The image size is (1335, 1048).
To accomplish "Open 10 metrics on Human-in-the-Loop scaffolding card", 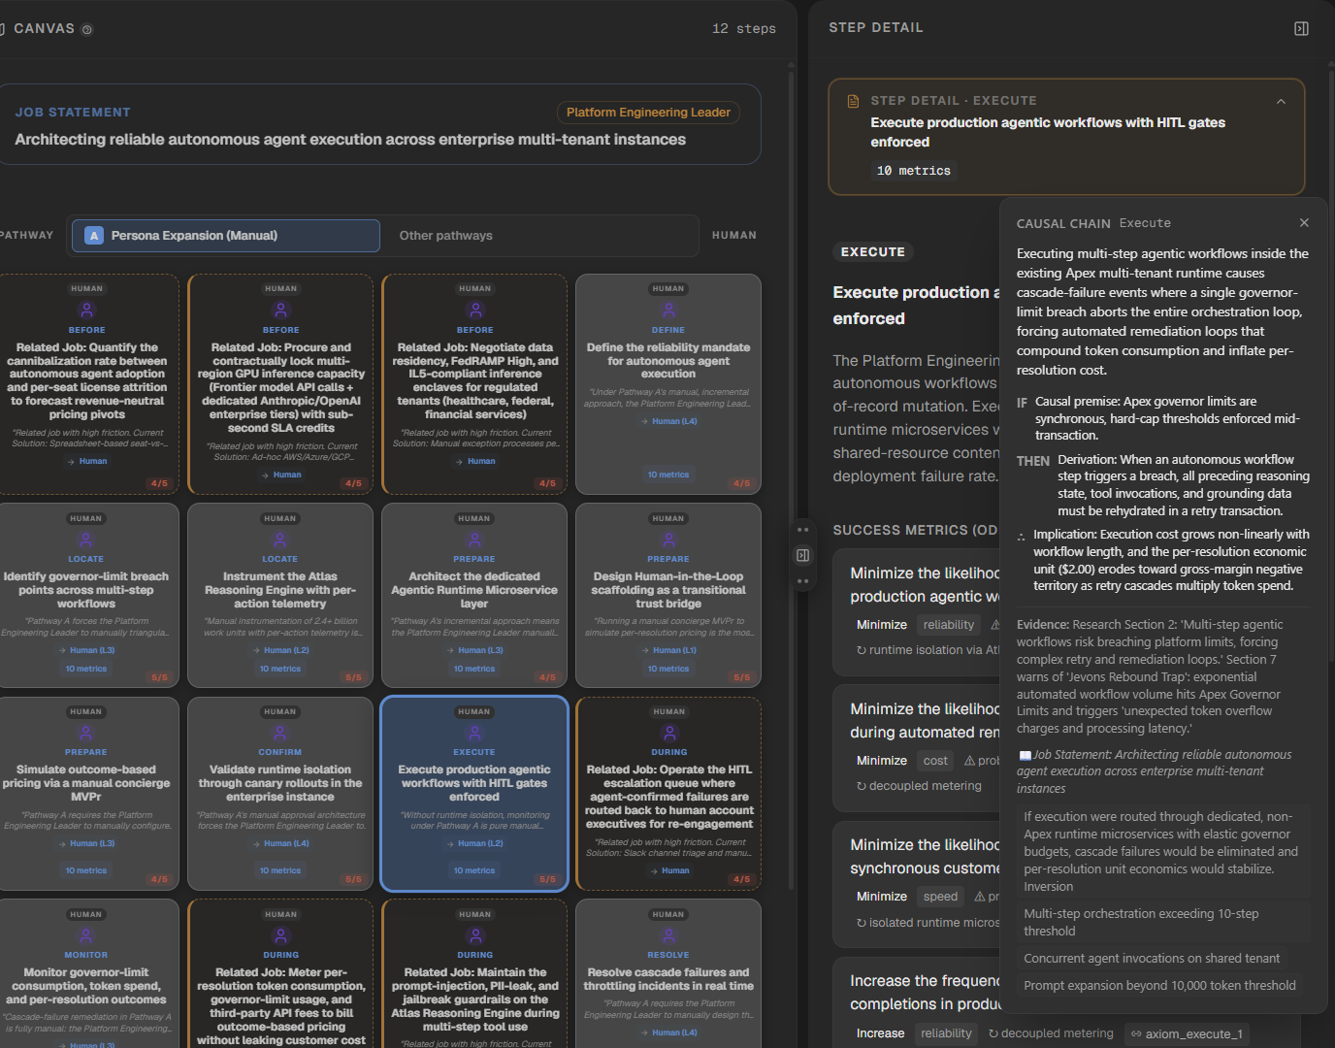I will (668, 670).
